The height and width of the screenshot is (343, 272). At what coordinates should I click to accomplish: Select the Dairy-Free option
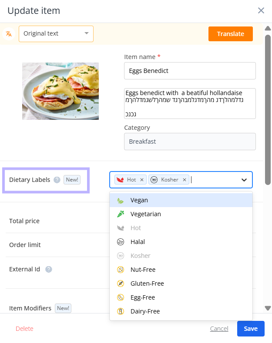pyautogui.click(x=181, y=311)
